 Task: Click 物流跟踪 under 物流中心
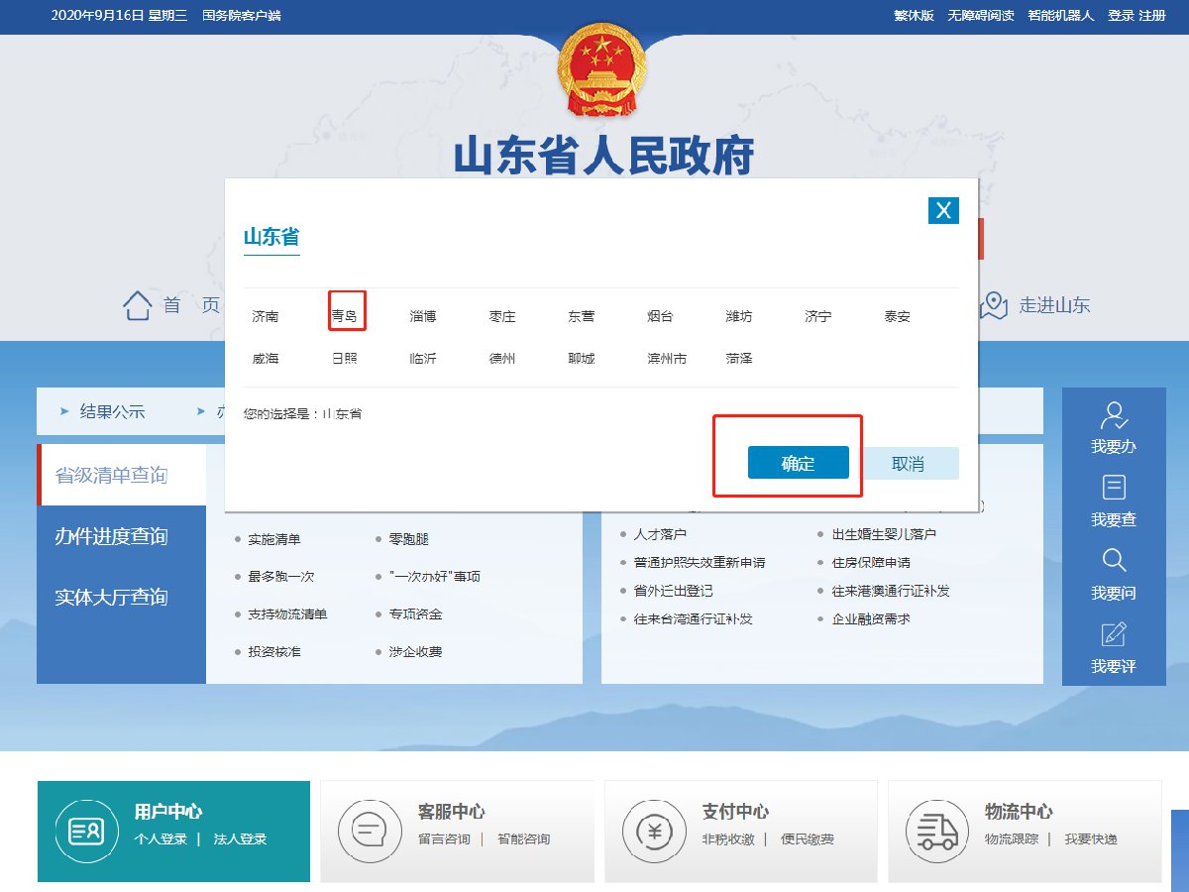click(x=1012, y=839)
